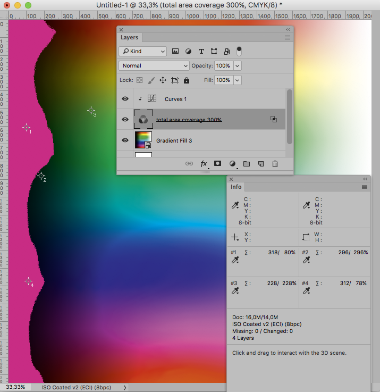This screenshot has width=380, height=392.
Task: Click the Curves adjustment layer thumbnail
Action: [x=152, y=98]
